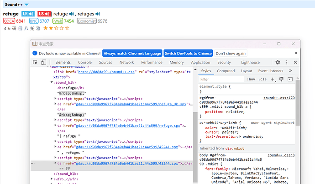Image resolution: width=315 pixels, height=184 pixels.
Task: Click the Economist frequency badge
Action: click(87, 21)
